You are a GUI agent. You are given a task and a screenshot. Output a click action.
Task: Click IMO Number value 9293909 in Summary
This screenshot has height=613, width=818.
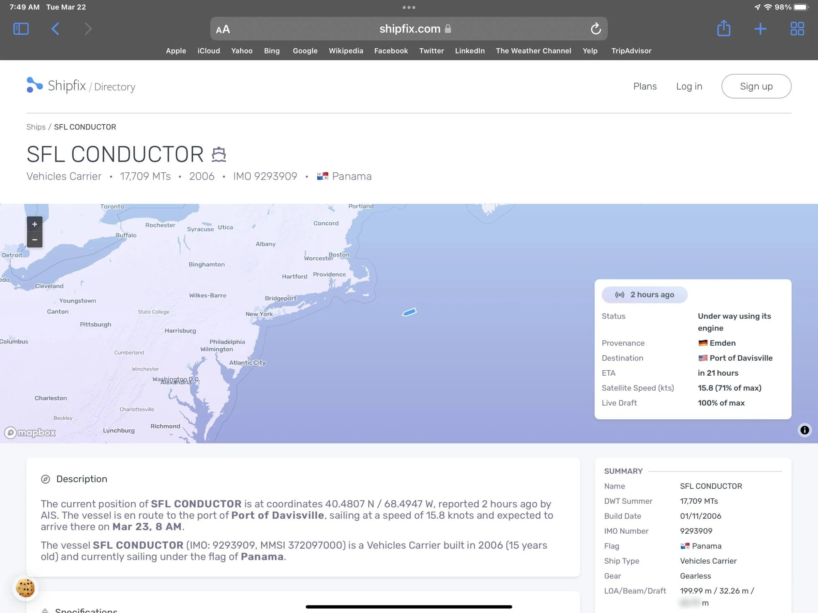point(696,531)
